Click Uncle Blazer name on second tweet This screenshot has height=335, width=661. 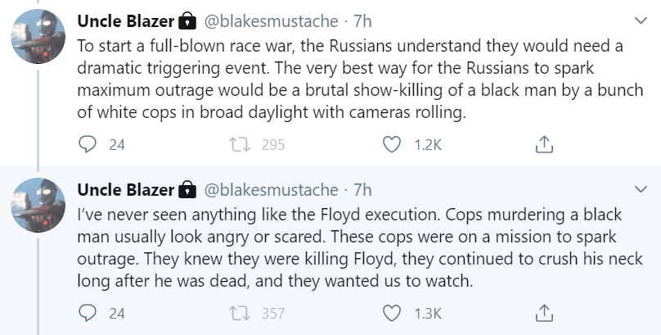click(126, 190)
